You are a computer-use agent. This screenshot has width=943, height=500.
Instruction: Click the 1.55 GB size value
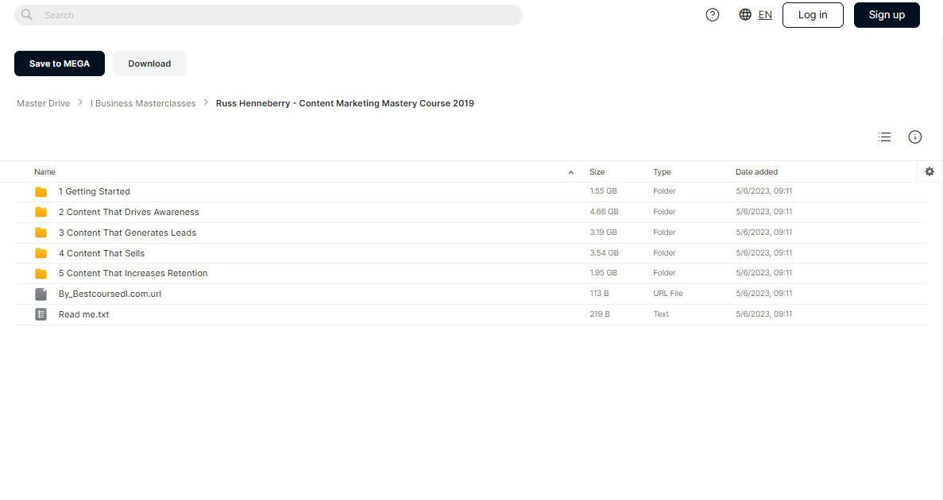[x=603, y=191]
